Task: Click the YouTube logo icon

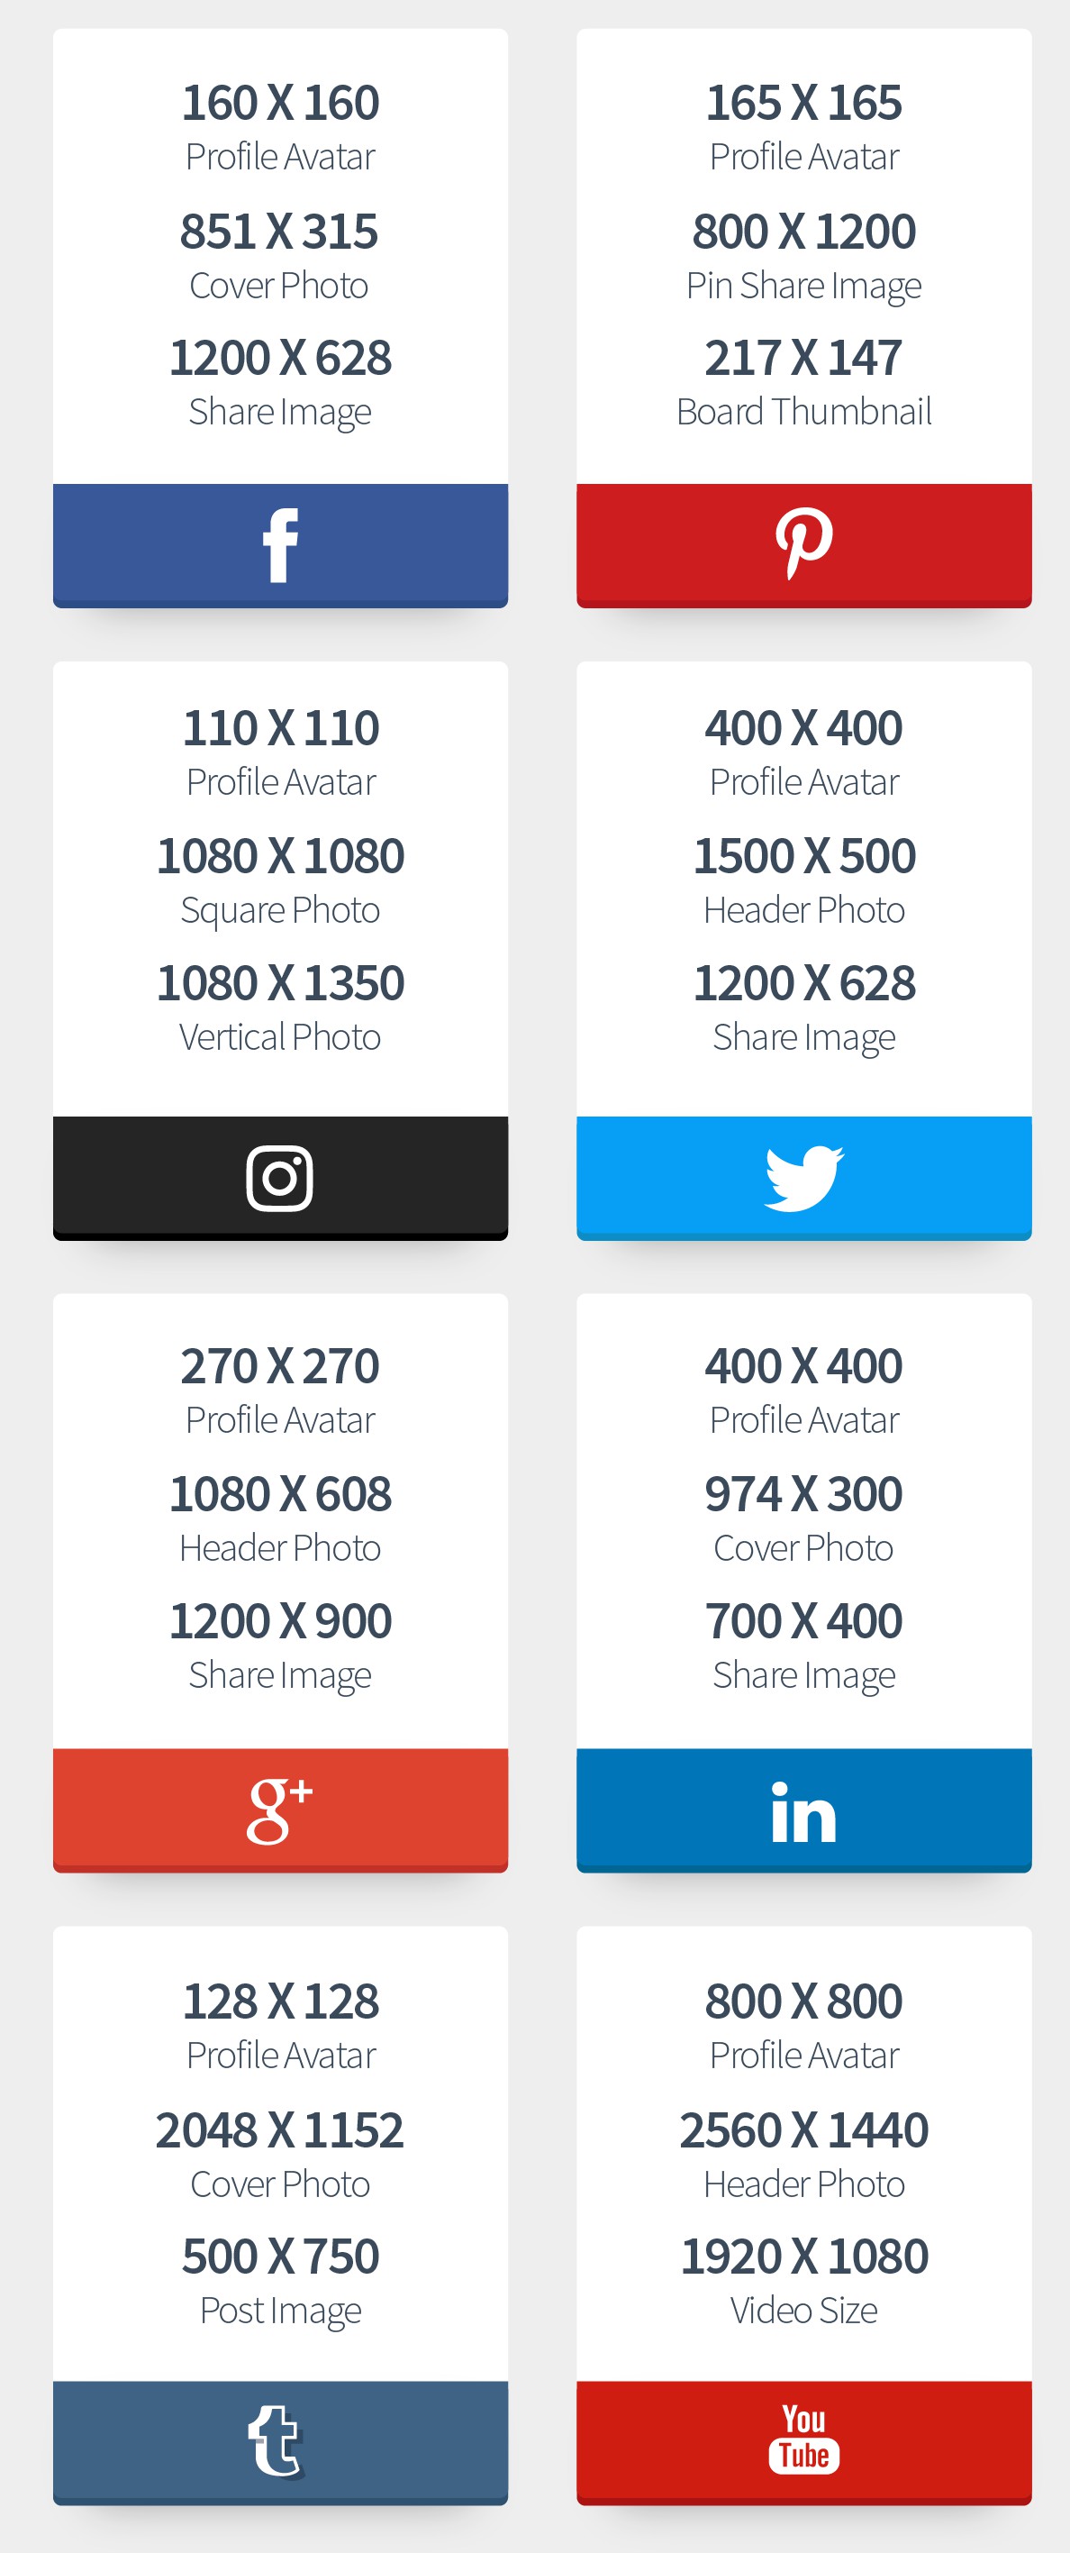Action: [803, 2438]
